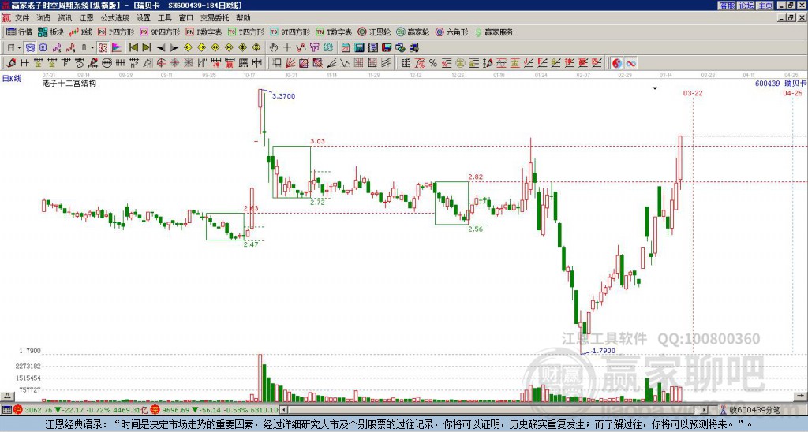Select the percent % line tool
The image size is (808, 432).
click(x=433, y=63)
